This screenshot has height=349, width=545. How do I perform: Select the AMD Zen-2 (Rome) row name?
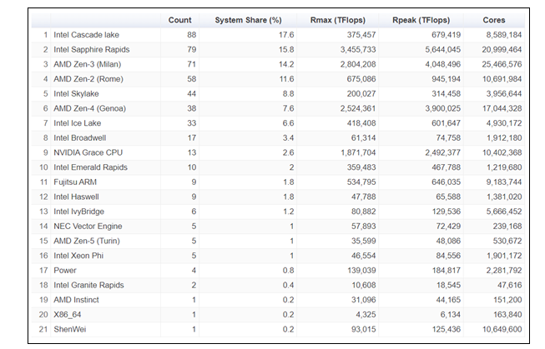tap(88, 79)
